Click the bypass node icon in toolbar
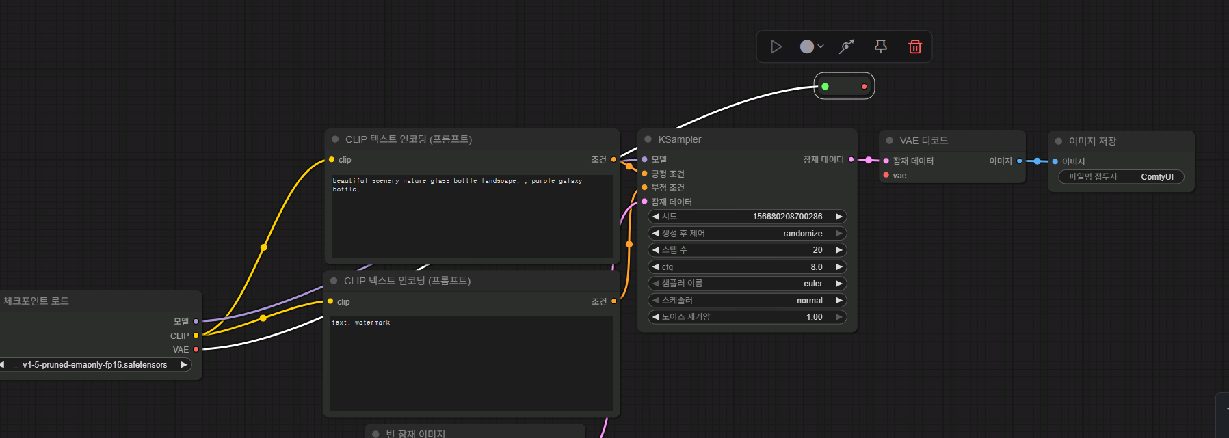Screen dimensions: 1229x438 coord(847,46)
